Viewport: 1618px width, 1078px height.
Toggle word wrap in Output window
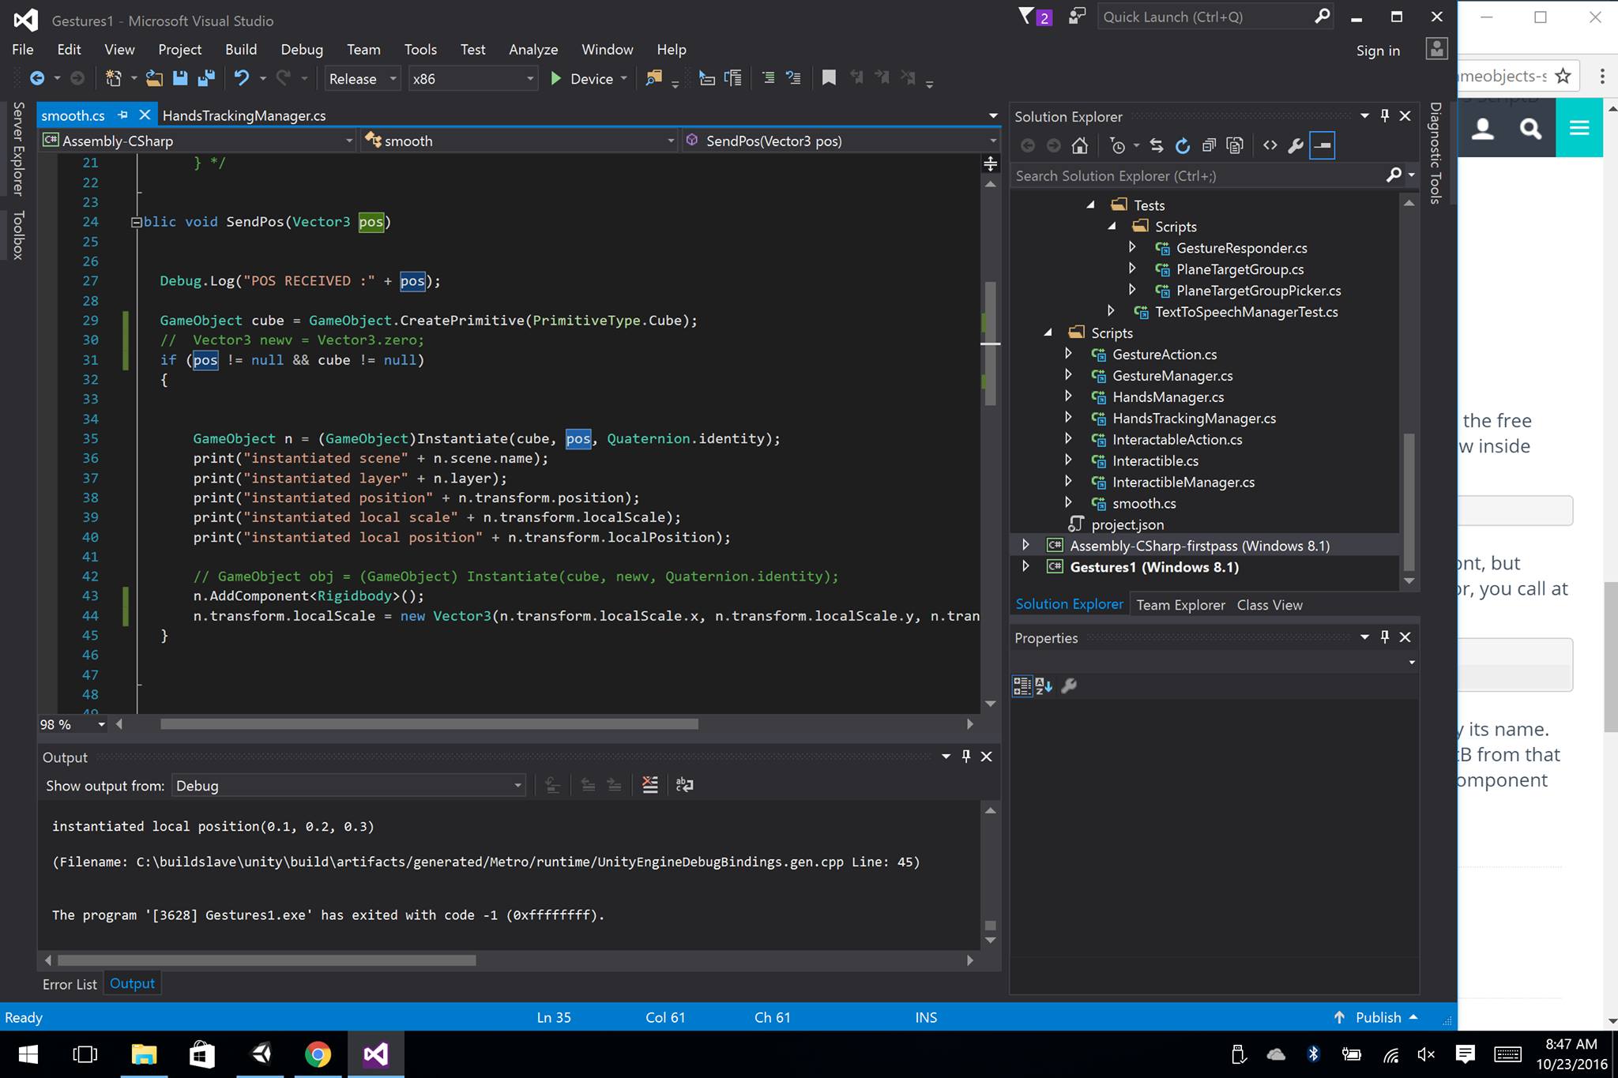click(x=684, y=785)
